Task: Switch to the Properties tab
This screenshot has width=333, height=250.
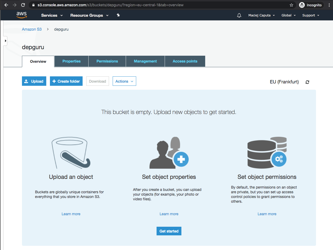Action: (x=71, y=61)
